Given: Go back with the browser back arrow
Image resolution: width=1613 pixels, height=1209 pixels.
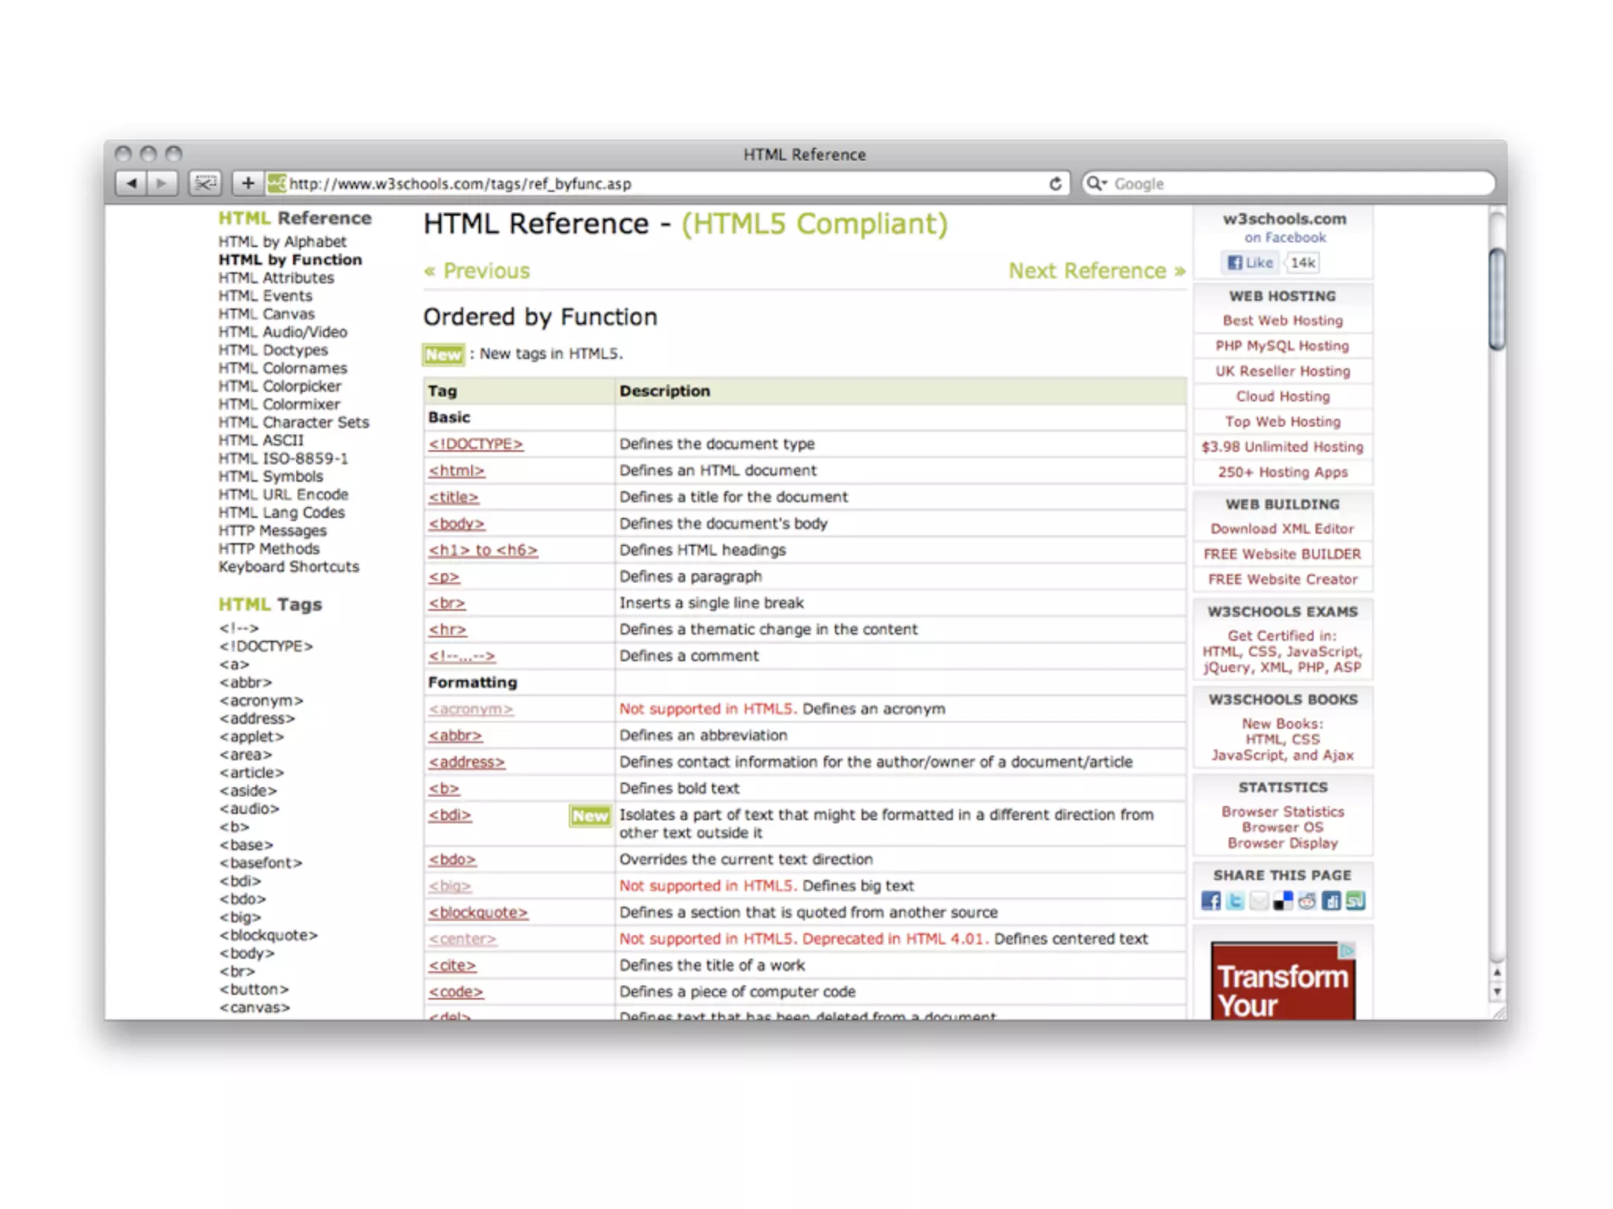Looking at the screenshot, I should click(131, 183).
